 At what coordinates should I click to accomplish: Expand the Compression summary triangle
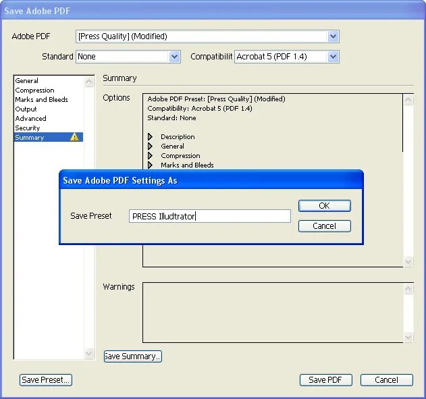[150, 156]
